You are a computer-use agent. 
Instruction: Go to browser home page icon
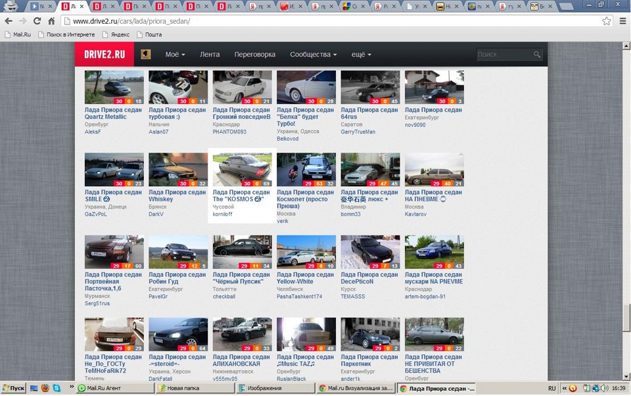pyautogui.click(x=51, y=21)
